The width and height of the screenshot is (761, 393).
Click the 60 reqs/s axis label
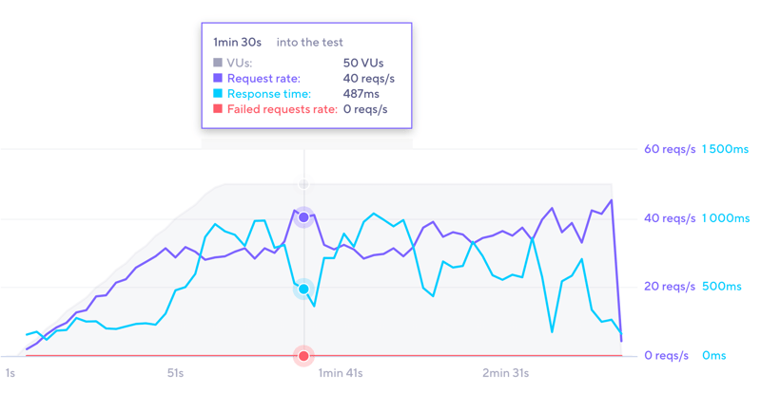point(664,149)
